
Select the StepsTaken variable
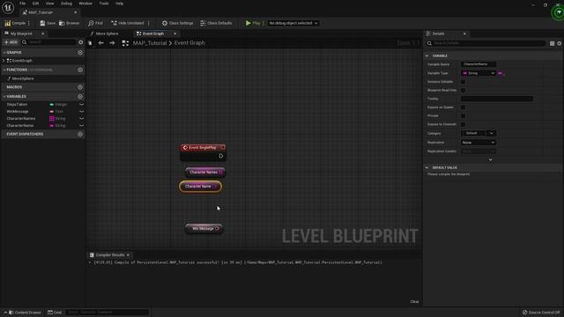point(17,104)
